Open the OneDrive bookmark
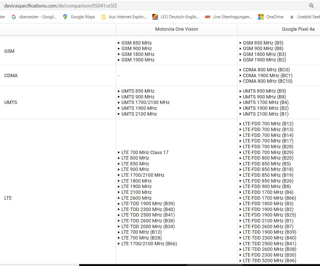 271,17
